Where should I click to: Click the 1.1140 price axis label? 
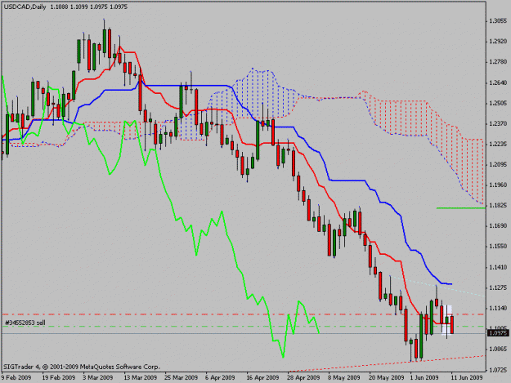coord(498,308)
